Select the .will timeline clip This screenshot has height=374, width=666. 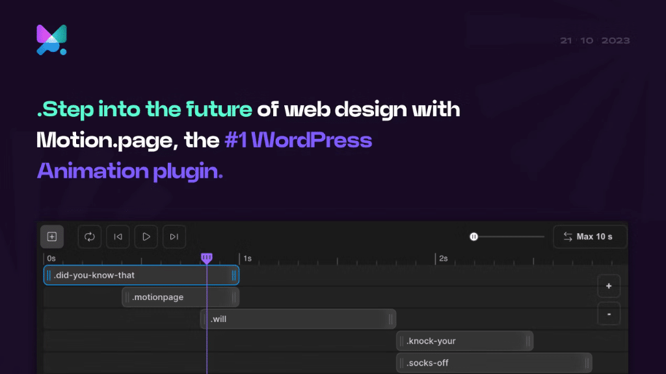point(298,319)
